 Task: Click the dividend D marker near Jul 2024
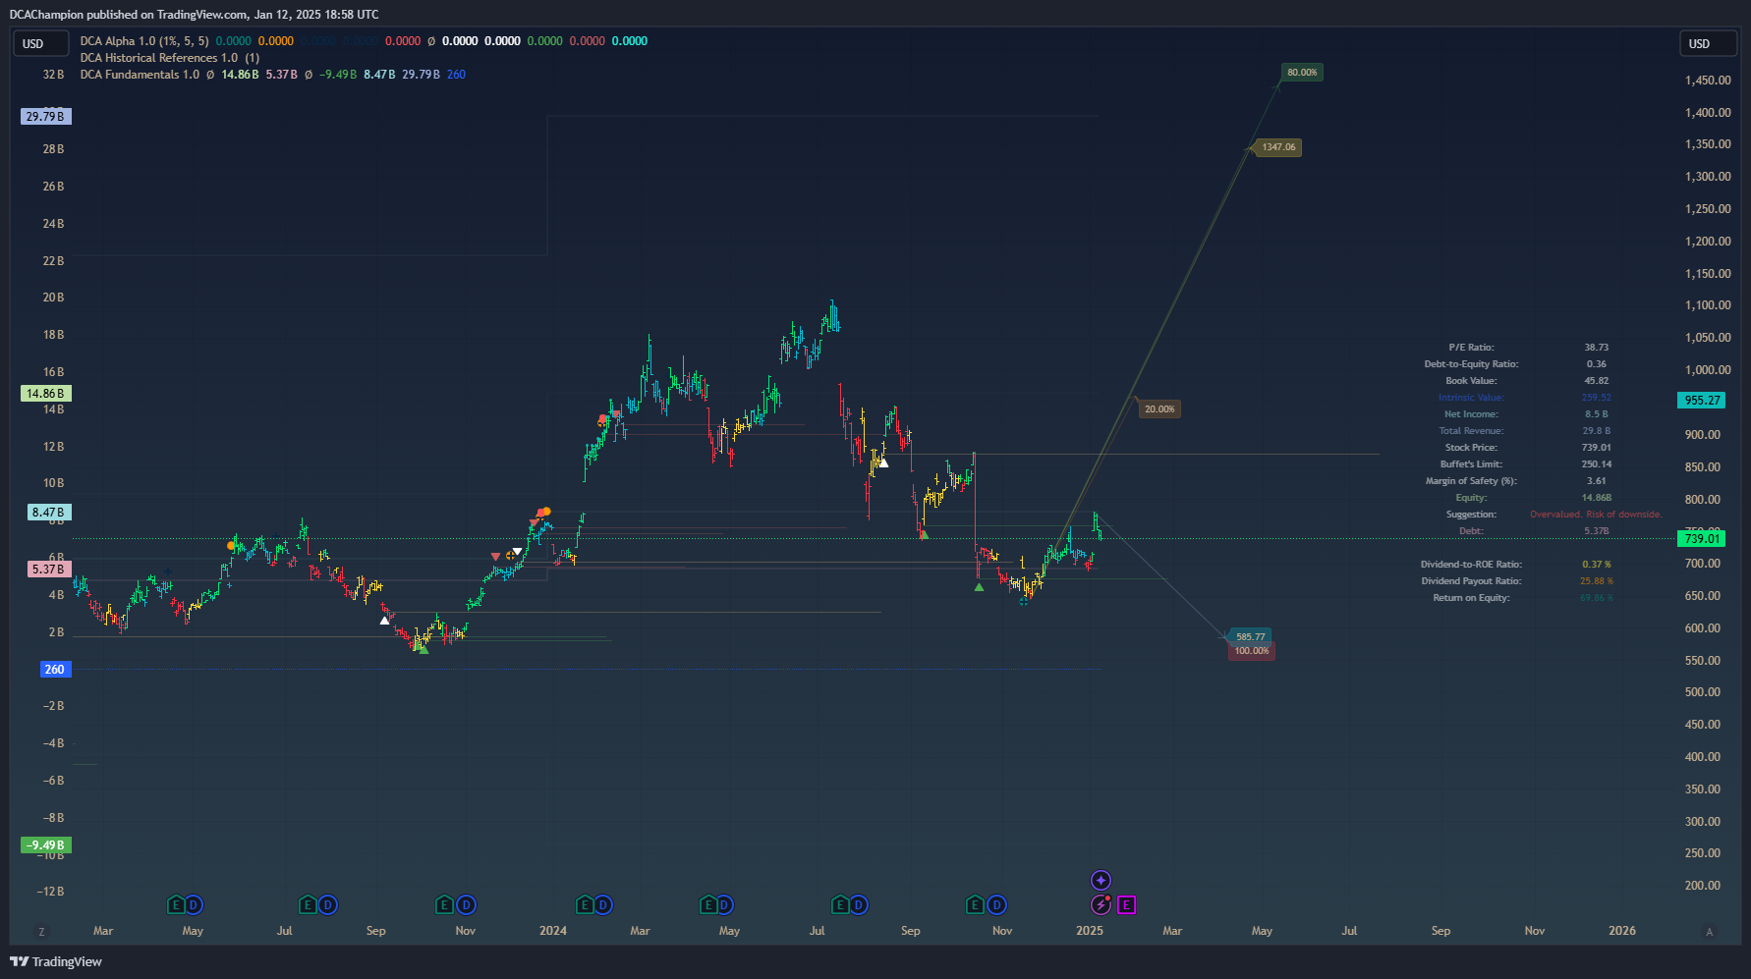[x=859, y=905]
